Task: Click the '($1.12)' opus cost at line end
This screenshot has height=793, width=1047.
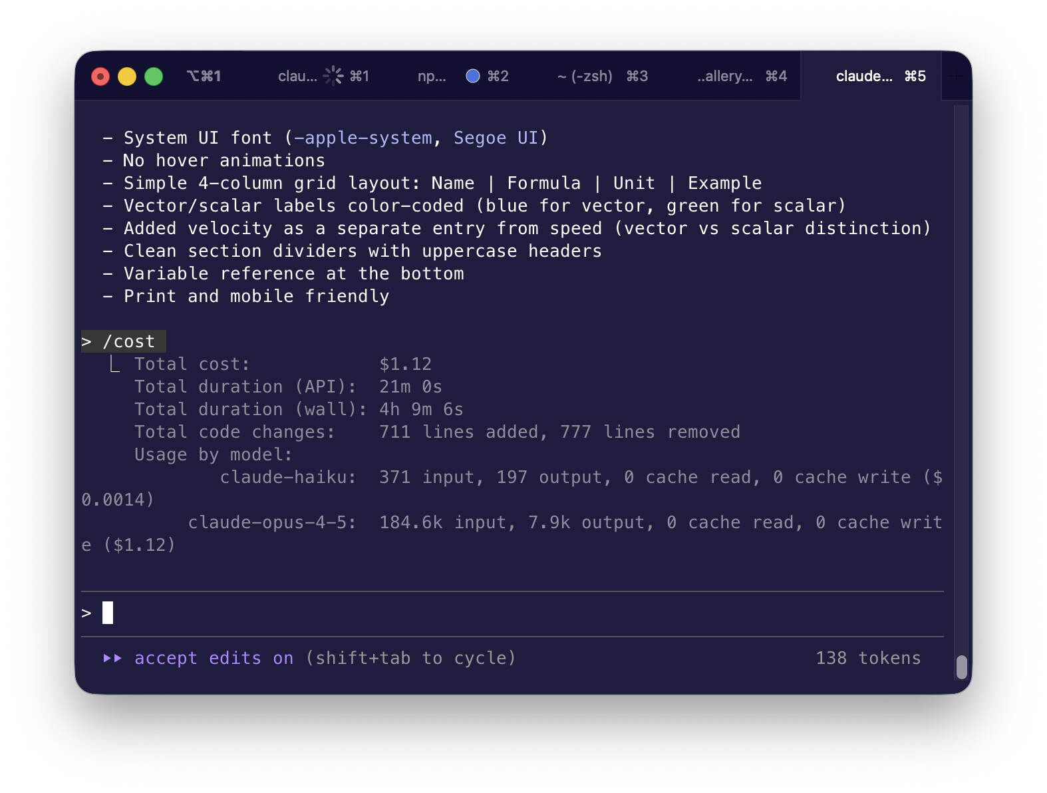Action: pyautogui.click(x=139, y=546)
